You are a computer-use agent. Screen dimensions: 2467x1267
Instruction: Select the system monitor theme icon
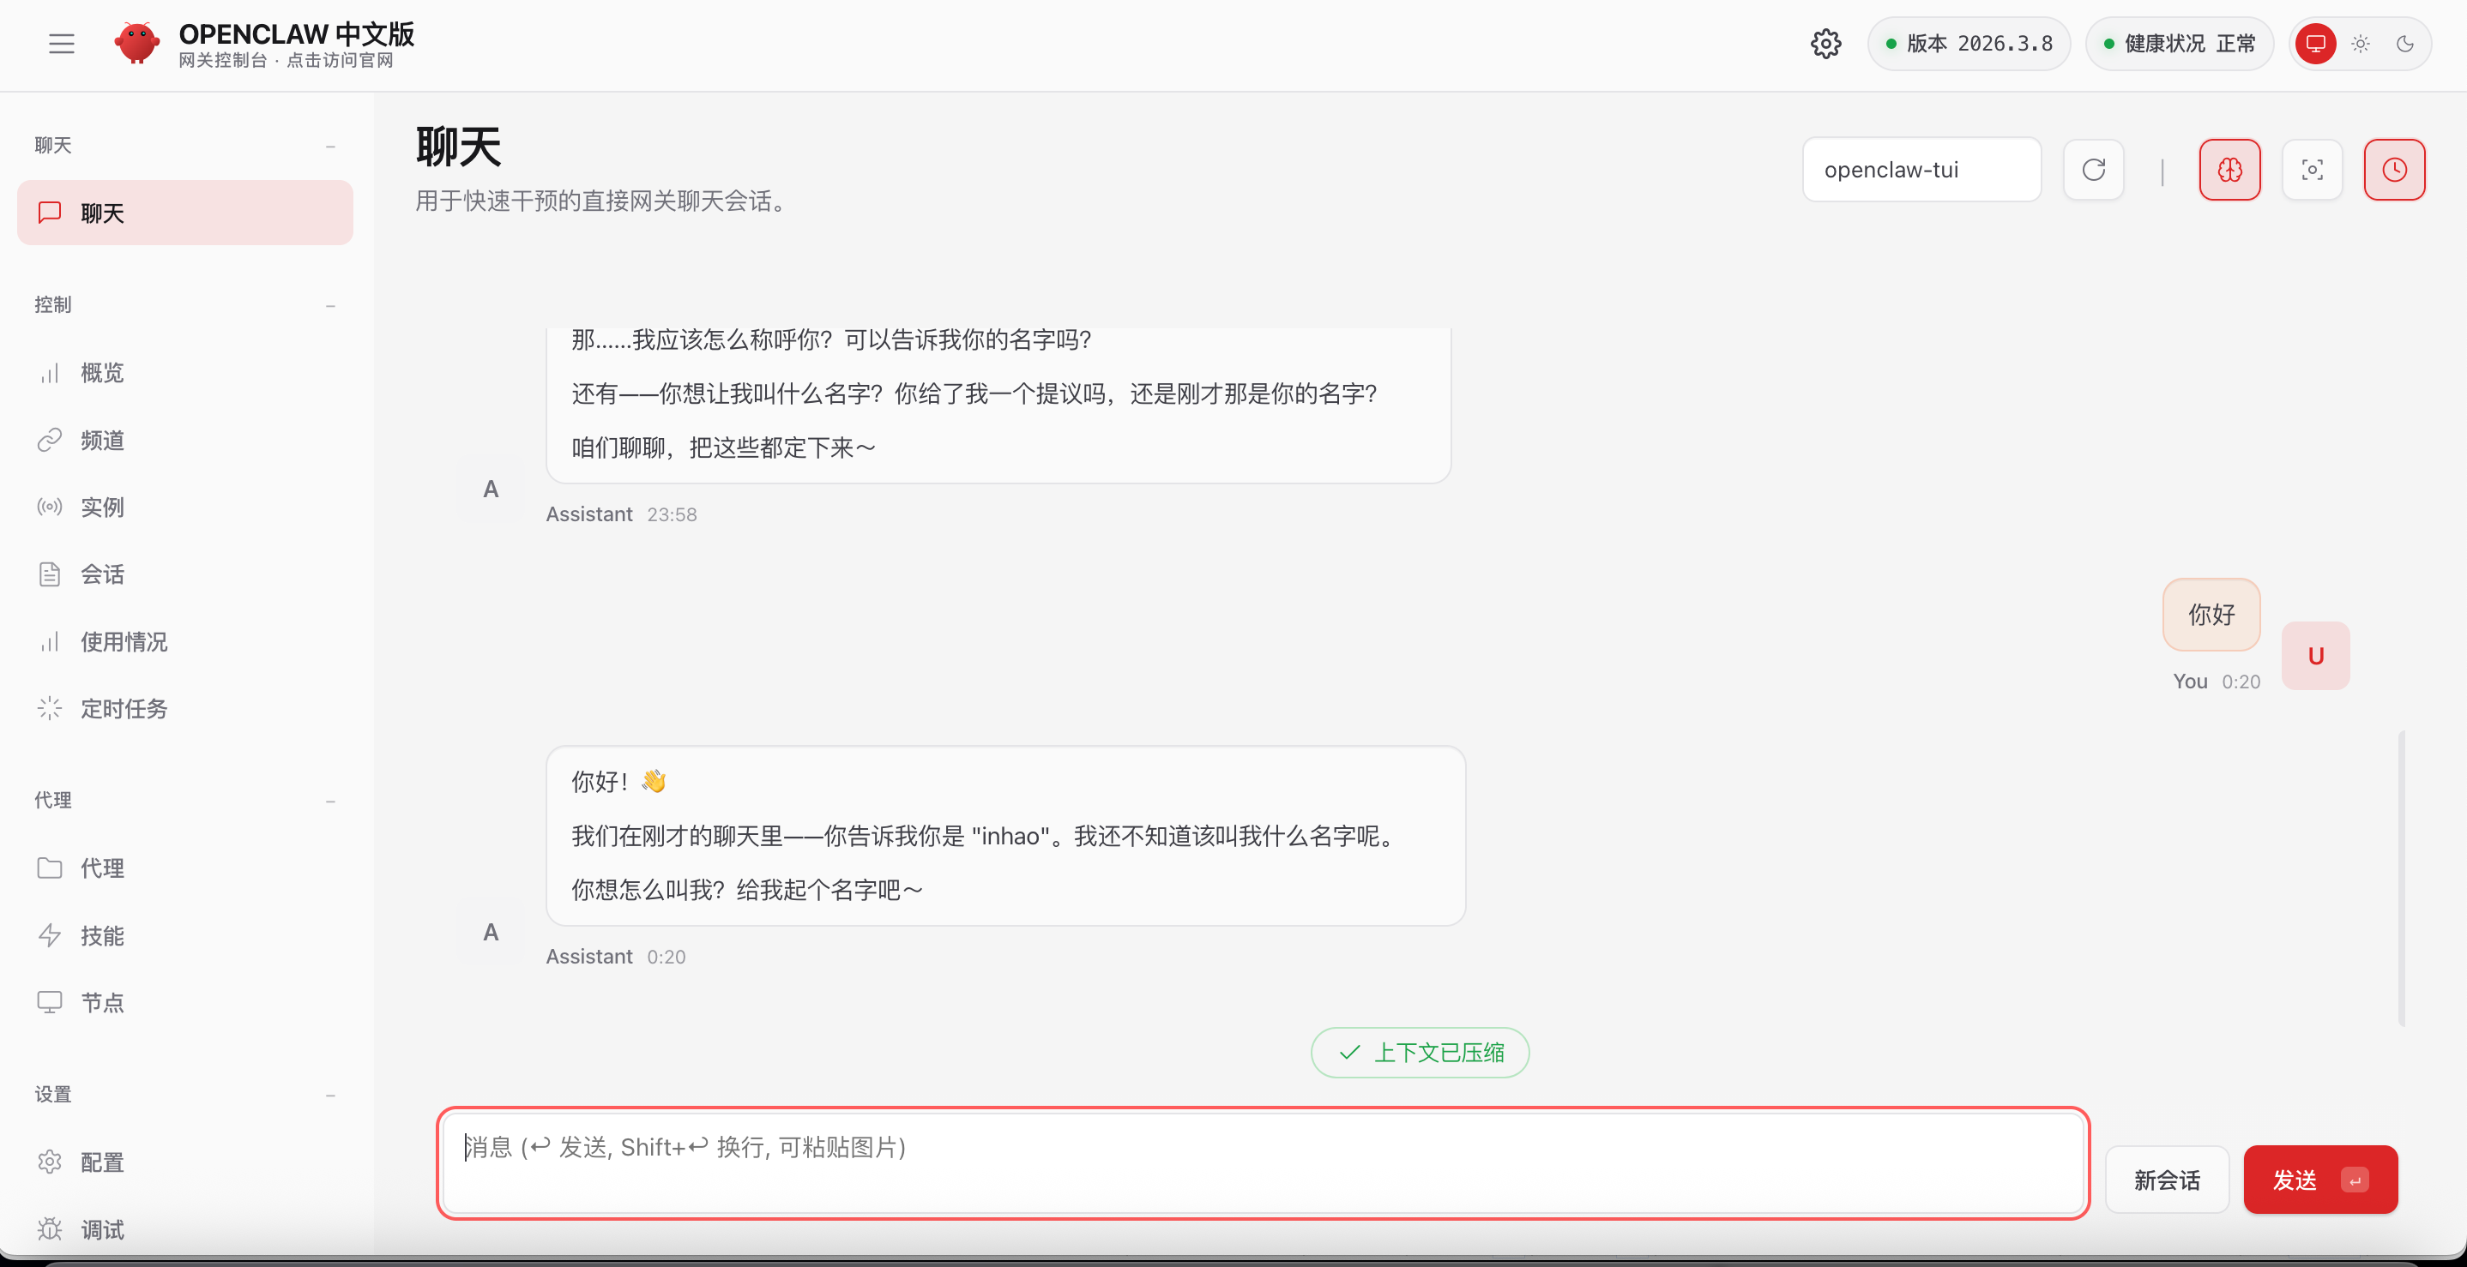(x=2316, y=43)
